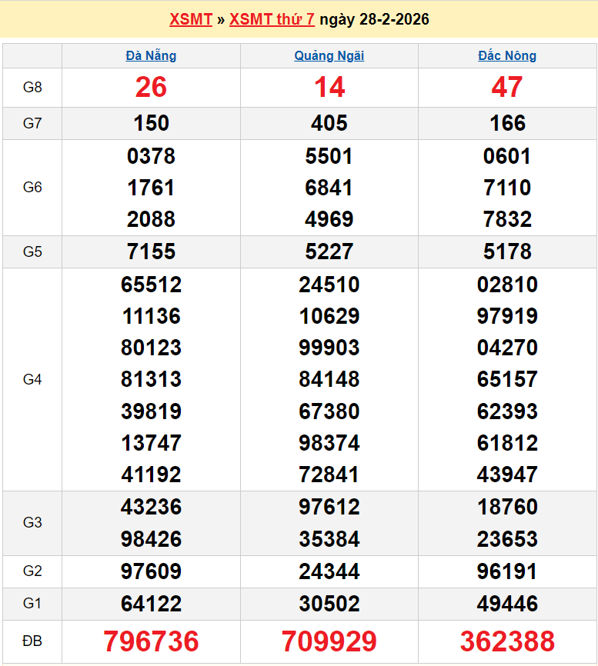Click the date text ngày 28-2-2026
This screenshot has height=666, width=598.
click(374, 19)
